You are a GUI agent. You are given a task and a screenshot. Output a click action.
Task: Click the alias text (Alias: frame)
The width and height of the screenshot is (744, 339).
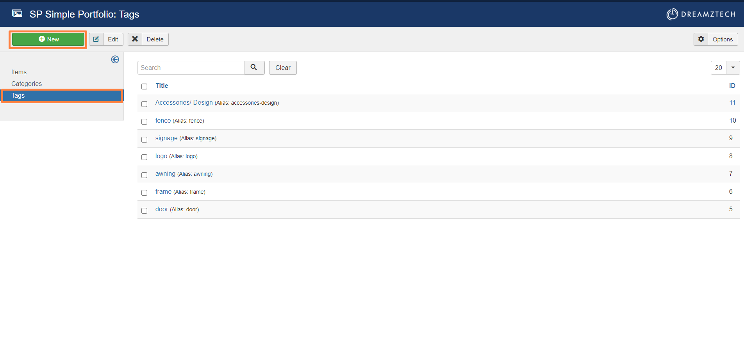click(x=189, y=192)
